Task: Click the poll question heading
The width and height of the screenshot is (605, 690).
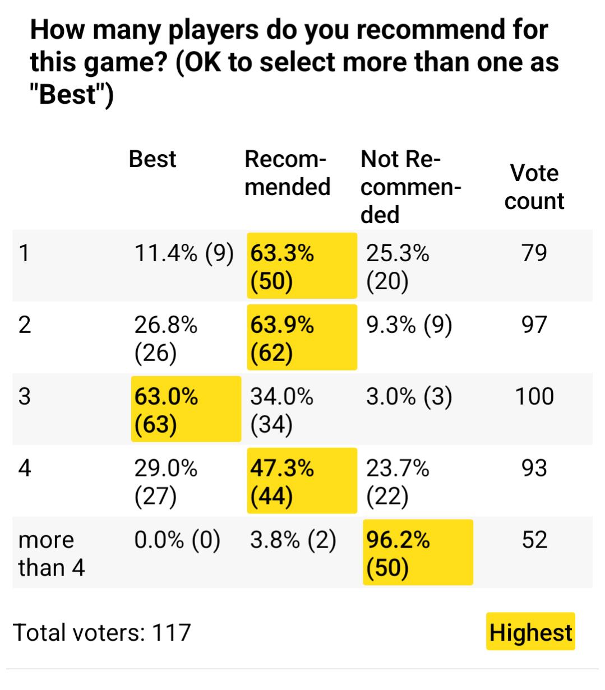Action: tap(294, 62)
